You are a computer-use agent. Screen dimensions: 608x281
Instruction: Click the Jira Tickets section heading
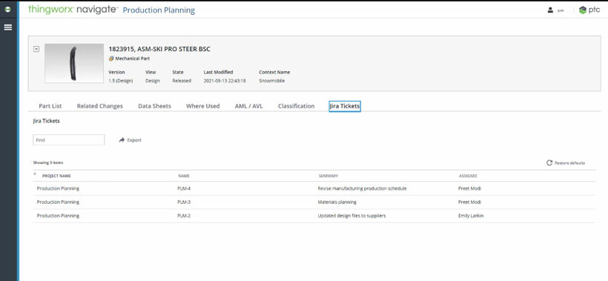(47, 122)
